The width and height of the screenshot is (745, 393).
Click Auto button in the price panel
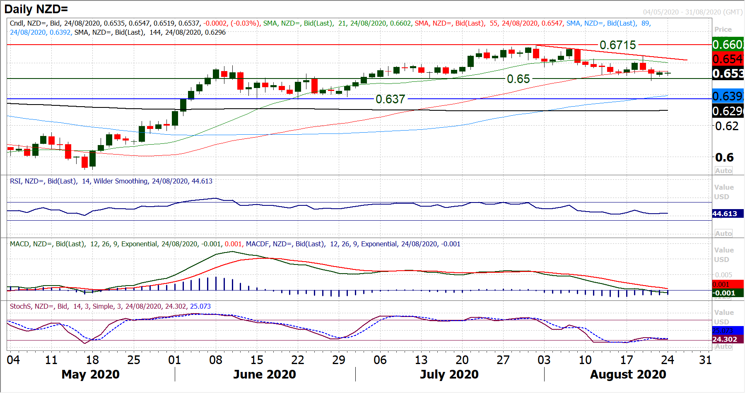(x=723, y=171)
